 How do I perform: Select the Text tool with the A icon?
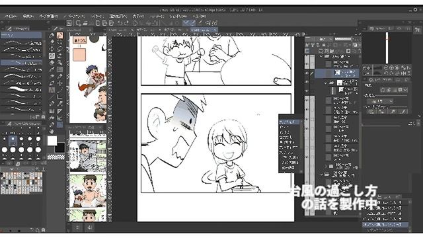pyautogui.click(x=52, y=90)
